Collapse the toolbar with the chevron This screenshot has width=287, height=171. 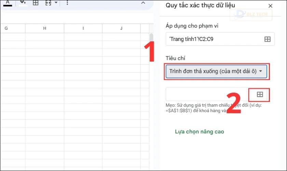click(x=143, y=3)
